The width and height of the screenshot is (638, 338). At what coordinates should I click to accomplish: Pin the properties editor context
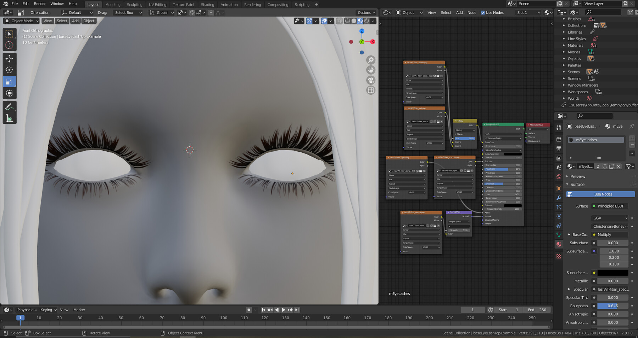coord(632,126)
